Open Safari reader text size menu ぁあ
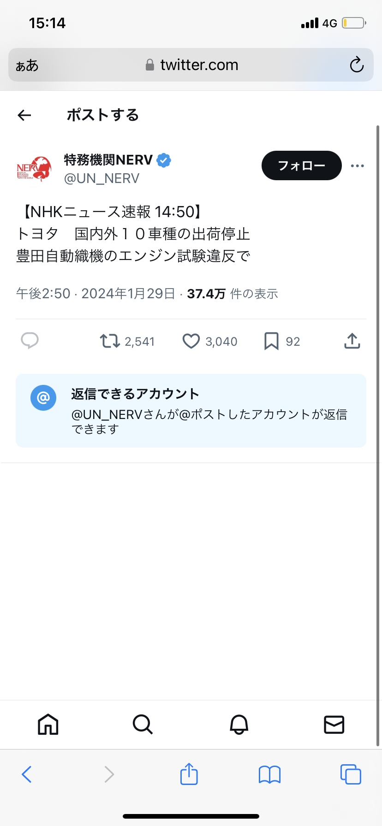 (27, 65)
